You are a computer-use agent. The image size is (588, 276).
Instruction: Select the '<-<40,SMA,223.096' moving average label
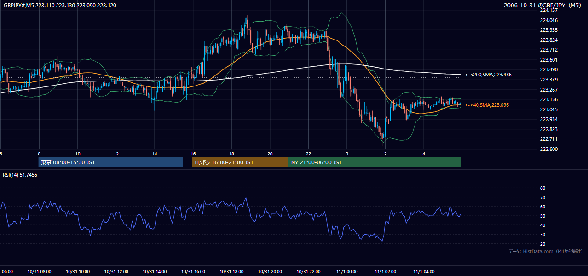point(487,105)
